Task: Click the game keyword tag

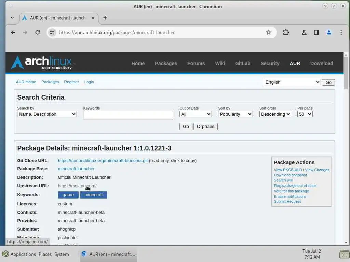Action: pos(68,195)
